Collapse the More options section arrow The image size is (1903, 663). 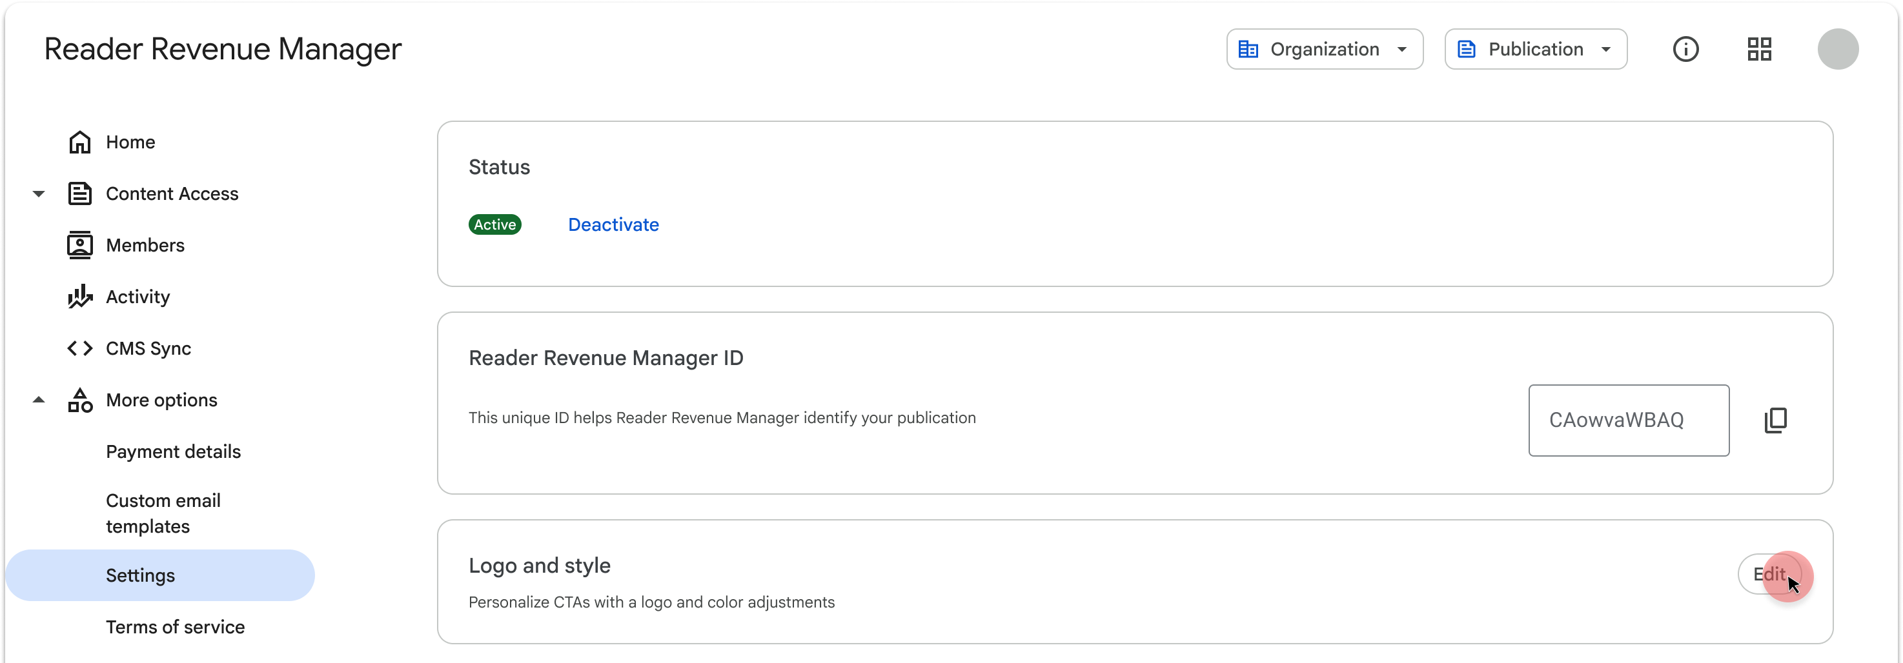[39, 400]
